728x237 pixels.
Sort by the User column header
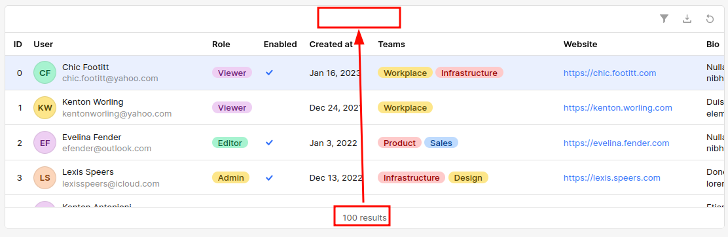(x=43, y=44)
